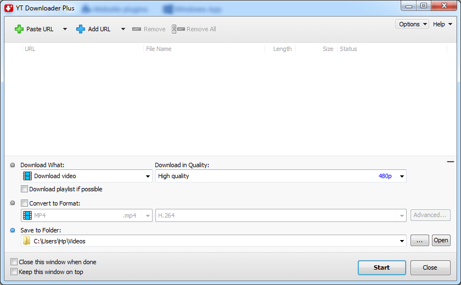The height and width of the screenshot is (285, 461).
Task: Click the film icon beside MP4 format
Action: click(x=27, y=215)
